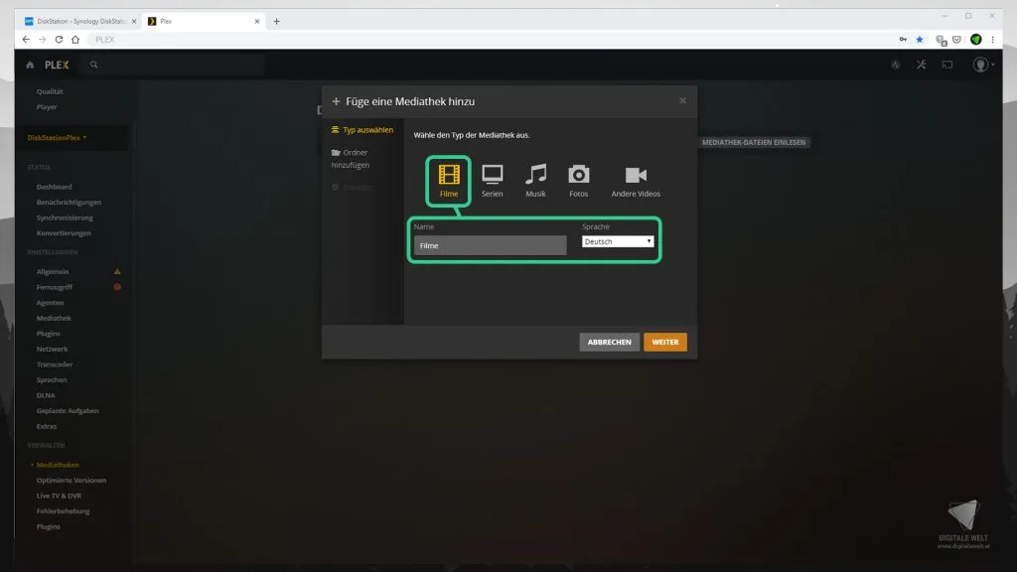Open Plugins under Einstellungen
This screenshot has width=1017, height=572.
tap(48, 334)
